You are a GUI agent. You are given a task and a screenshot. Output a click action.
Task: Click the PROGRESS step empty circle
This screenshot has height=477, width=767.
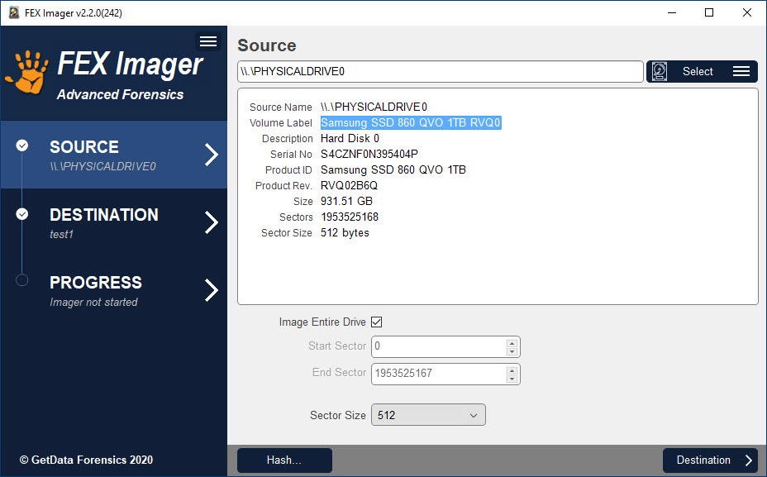(22, 280)
